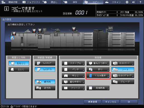Image resolution: width=144 pixels, height=108 pixels.
Task: Open the sound settings speaker icon
Action: (x=133, y=2)
